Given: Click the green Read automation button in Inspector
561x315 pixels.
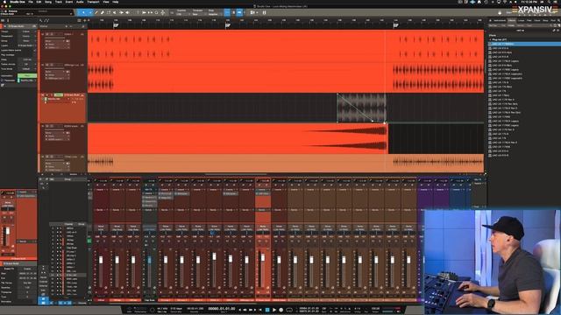Looking at the screenshot, I should click(x=27, y=76).
